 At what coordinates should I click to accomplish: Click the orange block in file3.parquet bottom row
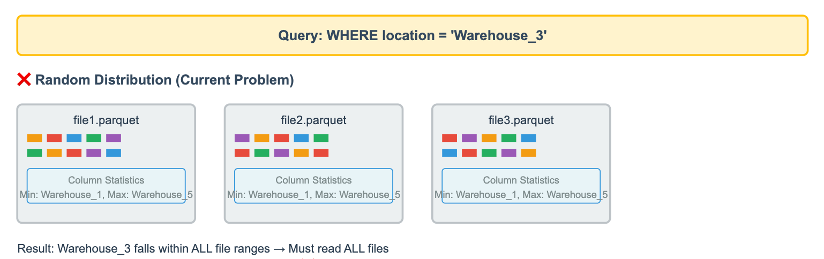point(529,153)
